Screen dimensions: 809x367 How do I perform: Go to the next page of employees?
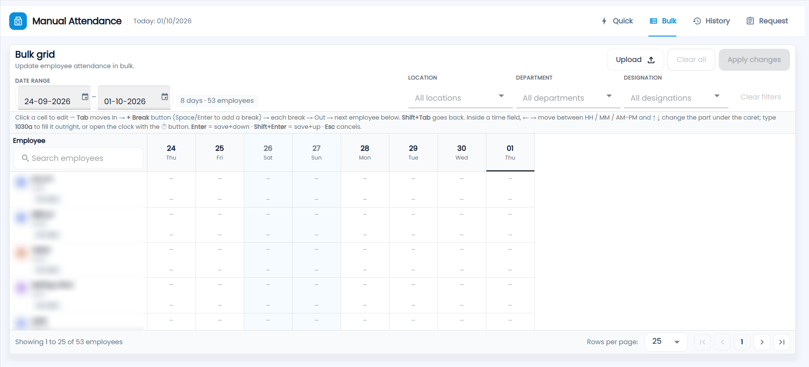[762, 342]
